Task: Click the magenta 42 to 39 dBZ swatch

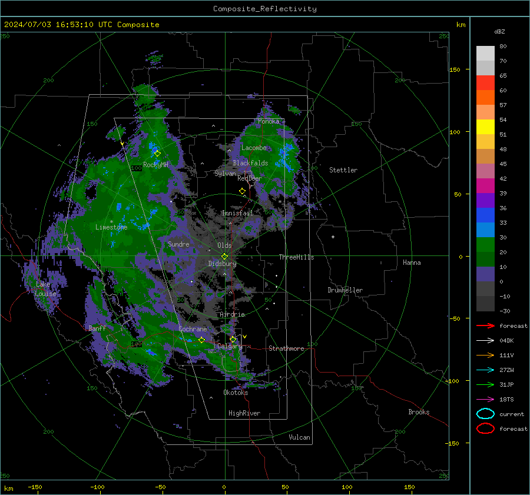Action: (x=485, y=185)
